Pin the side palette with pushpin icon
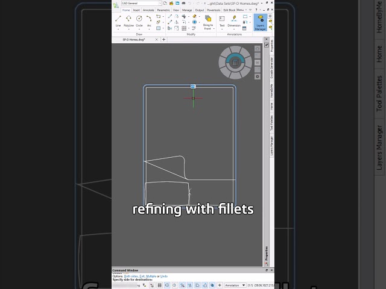The width and height of the screenshot is (386, 289). tap(267, 45)
